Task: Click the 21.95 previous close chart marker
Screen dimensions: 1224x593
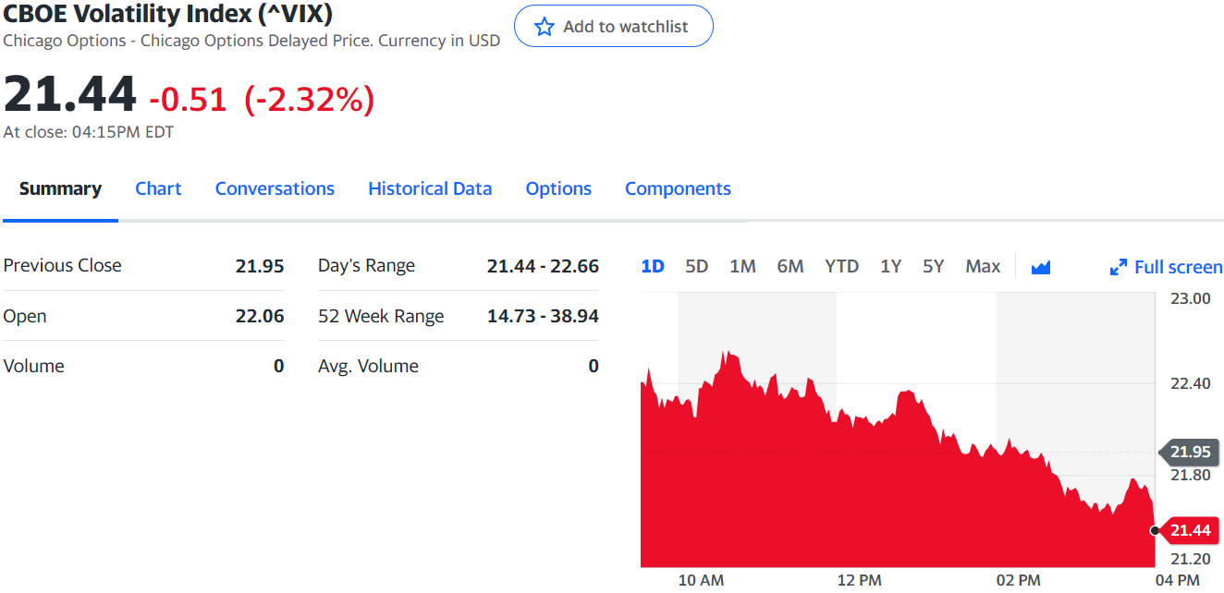Action: coord(1188,452)
